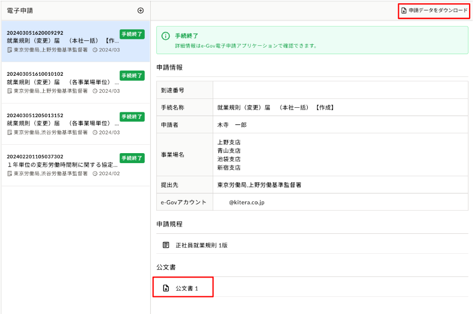474x314 pixels.
Task: Click the @kitera.co.jp e-Gov account value
Action: click(x=246, y=202)
